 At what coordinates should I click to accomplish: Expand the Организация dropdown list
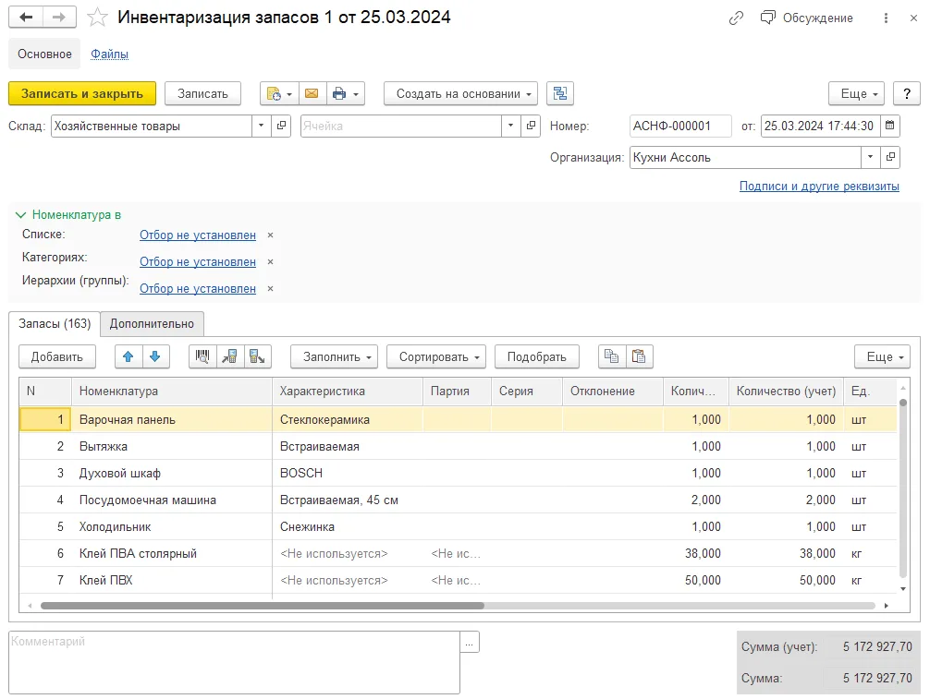[870, 157]
